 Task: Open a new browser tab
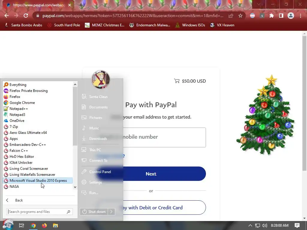point(81,5)
